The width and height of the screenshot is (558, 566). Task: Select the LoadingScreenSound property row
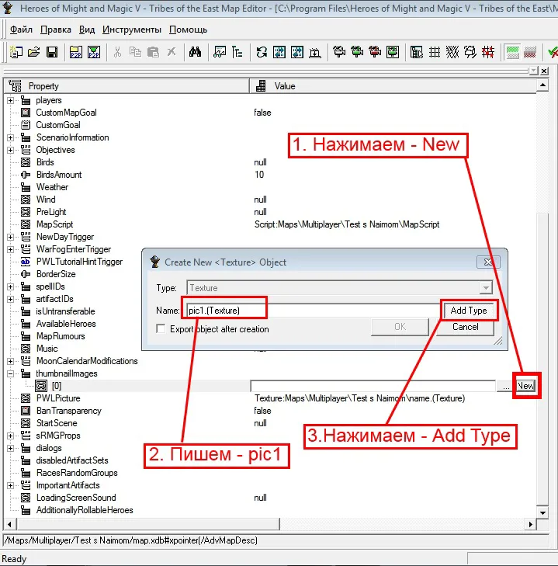point(271,498)
